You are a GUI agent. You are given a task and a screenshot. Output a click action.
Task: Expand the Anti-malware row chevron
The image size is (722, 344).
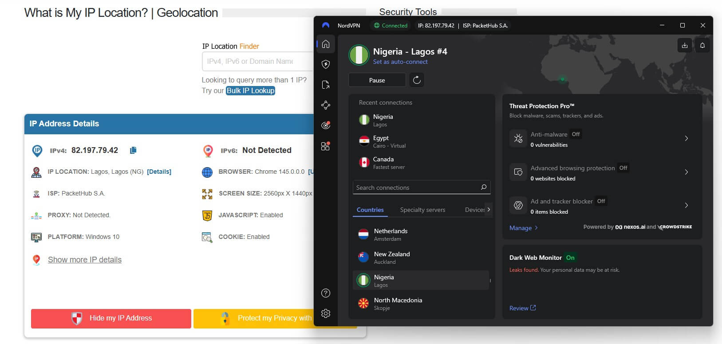[686, 138]
